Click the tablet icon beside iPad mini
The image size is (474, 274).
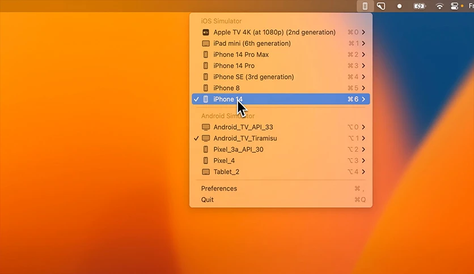(x=206, y=44)
